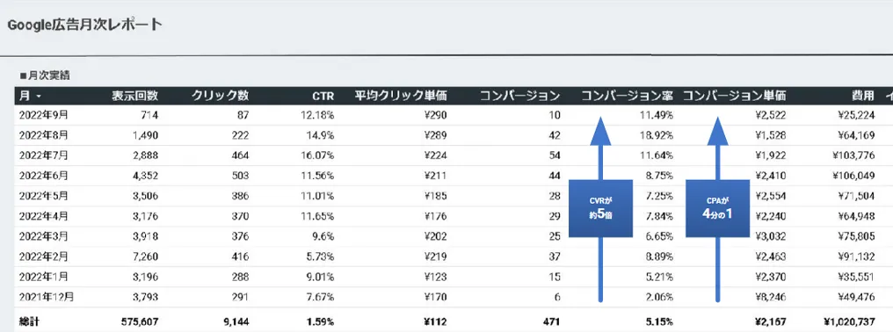This screenshot has width=893, height=332.
Task: Click total average CPC ¥112
Action: 436,321
